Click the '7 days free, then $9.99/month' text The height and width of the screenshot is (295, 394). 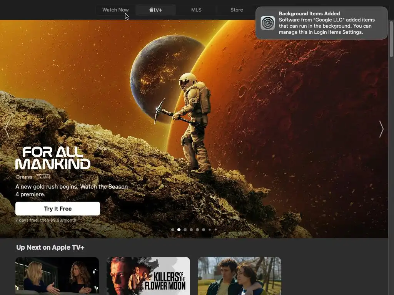tap(46, 220)
